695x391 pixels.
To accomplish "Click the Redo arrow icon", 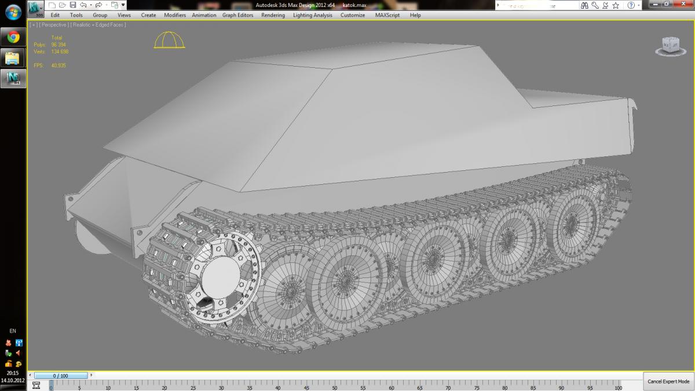I will (x=98, y=5).
